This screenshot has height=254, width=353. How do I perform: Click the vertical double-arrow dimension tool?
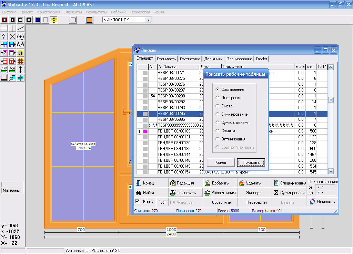(20, 70)
